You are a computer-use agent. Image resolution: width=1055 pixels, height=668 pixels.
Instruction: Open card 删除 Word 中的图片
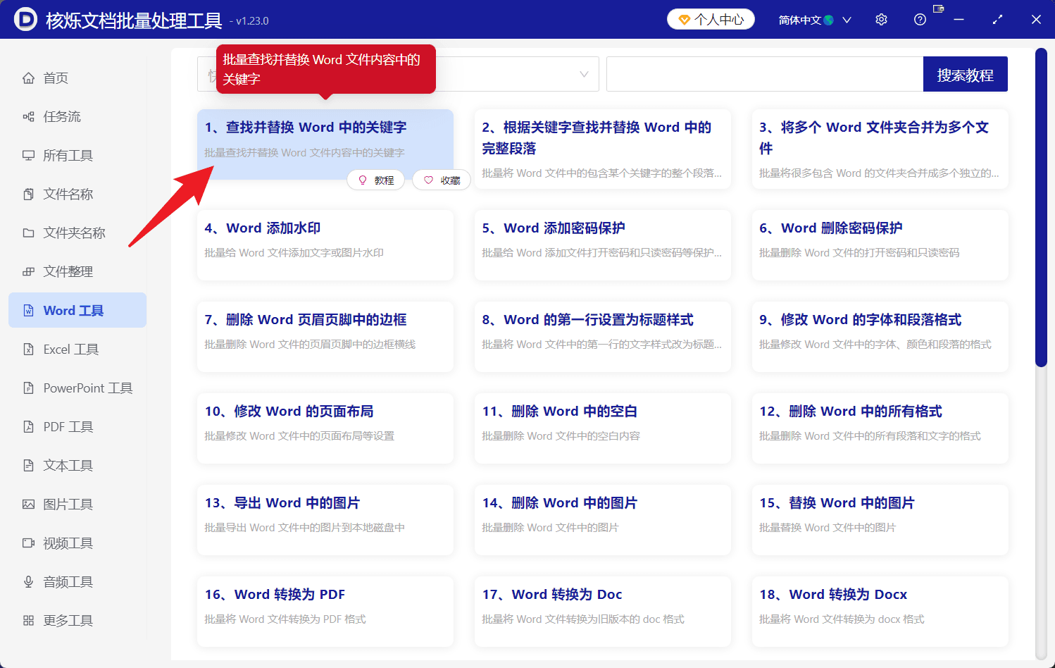(x=603, y=520)
